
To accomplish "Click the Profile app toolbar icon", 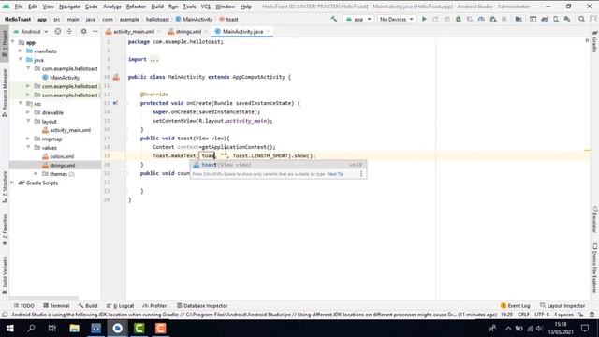I will [x=481, y=19].
